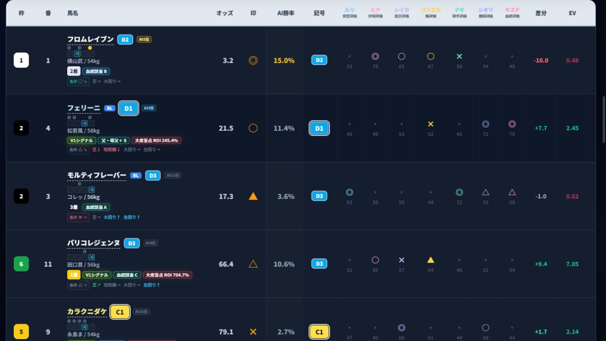Click the 大衆盲点 ROI 704.7% tag
This screenshot has height=341, width=606.
(x=167, y=275)
